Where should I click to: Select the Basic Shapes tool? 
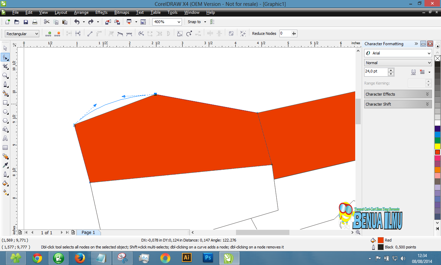5,129
